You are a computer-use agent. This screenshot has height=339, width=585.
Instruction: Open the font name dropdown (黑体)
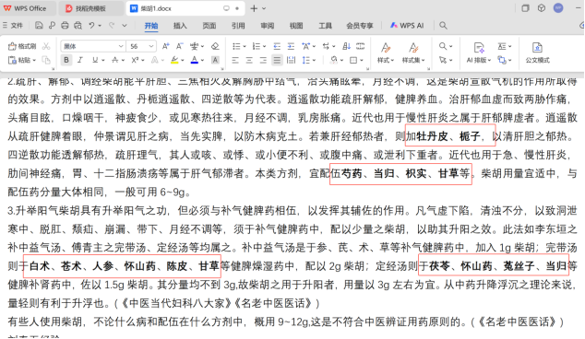coord(121,46)
